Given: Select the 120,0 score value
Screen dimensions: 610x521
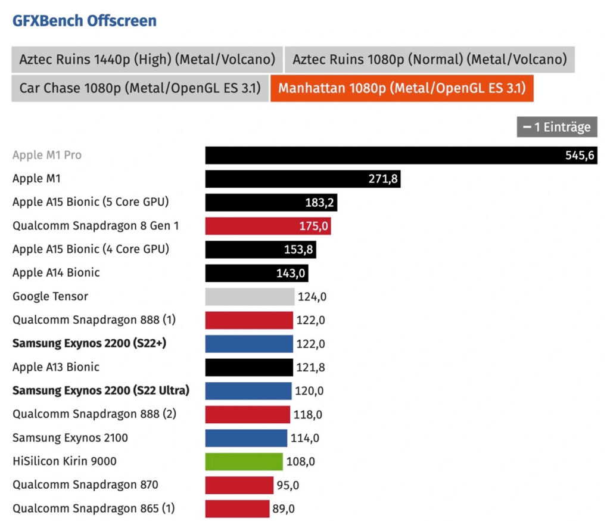Looking at the screenshot, I should coord(309,391).
